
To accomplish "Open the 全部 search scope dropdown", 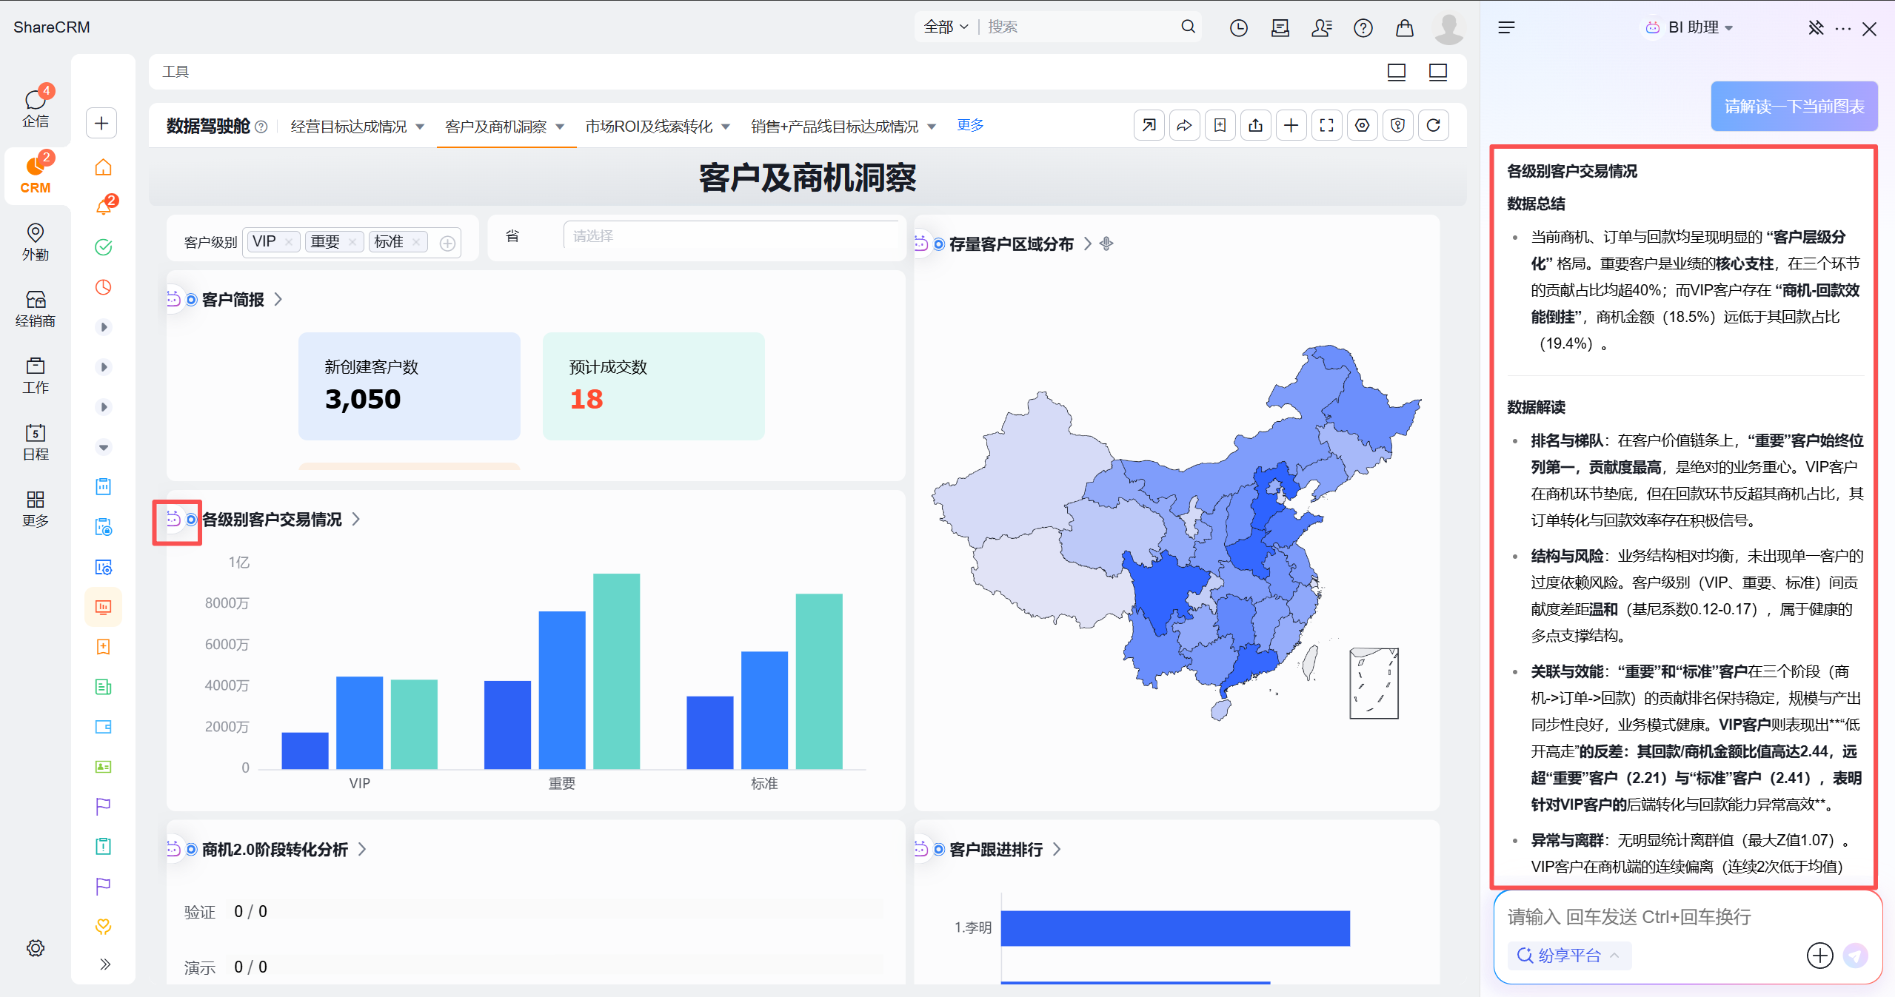I will (946, 27).
